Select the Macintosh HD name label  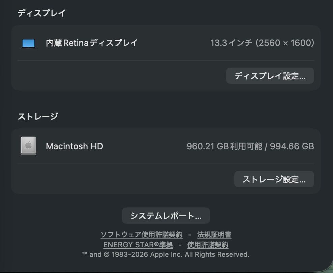[x=74, y=146]
